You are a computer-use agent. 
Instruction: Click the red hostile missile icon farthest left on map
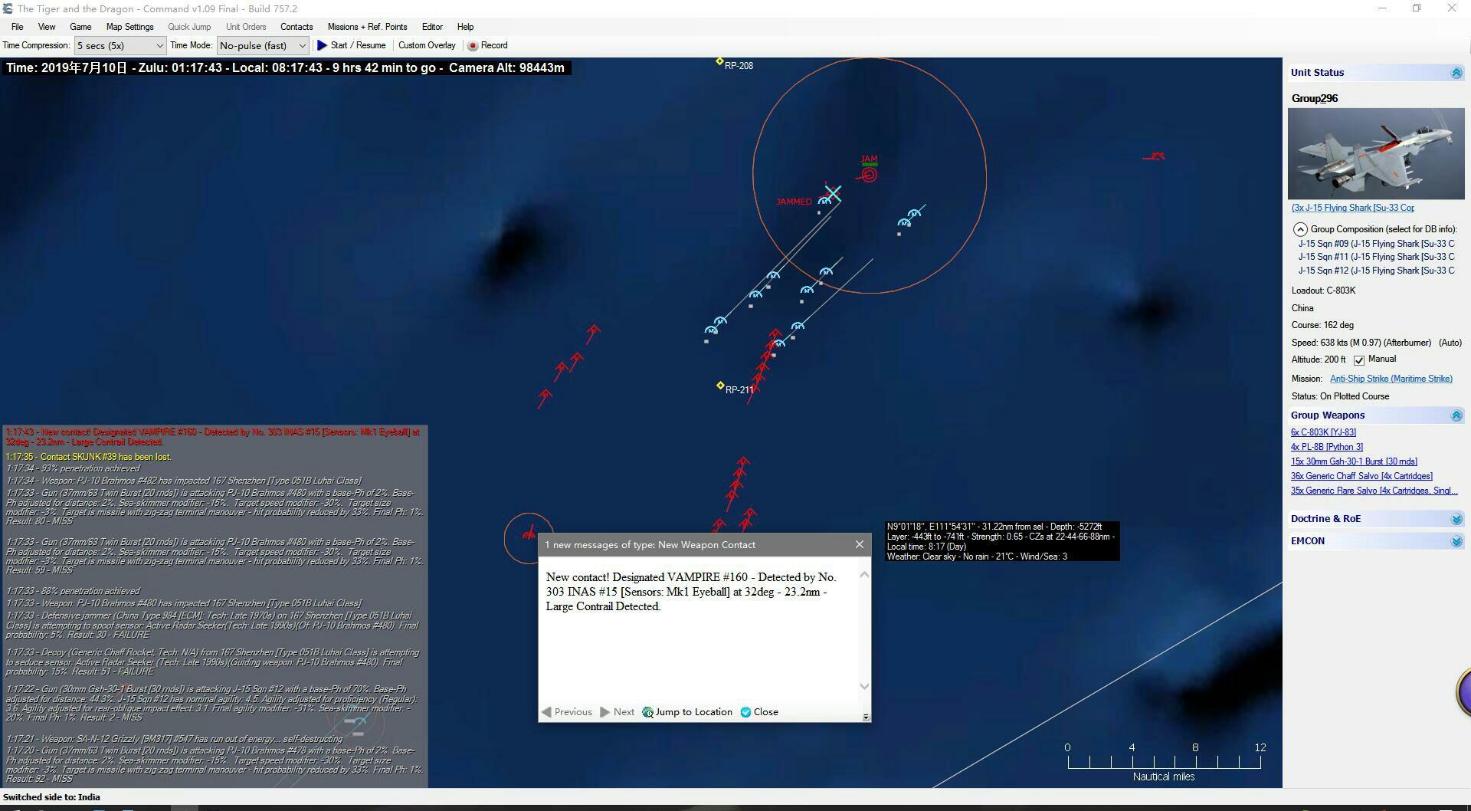point(545,397)
